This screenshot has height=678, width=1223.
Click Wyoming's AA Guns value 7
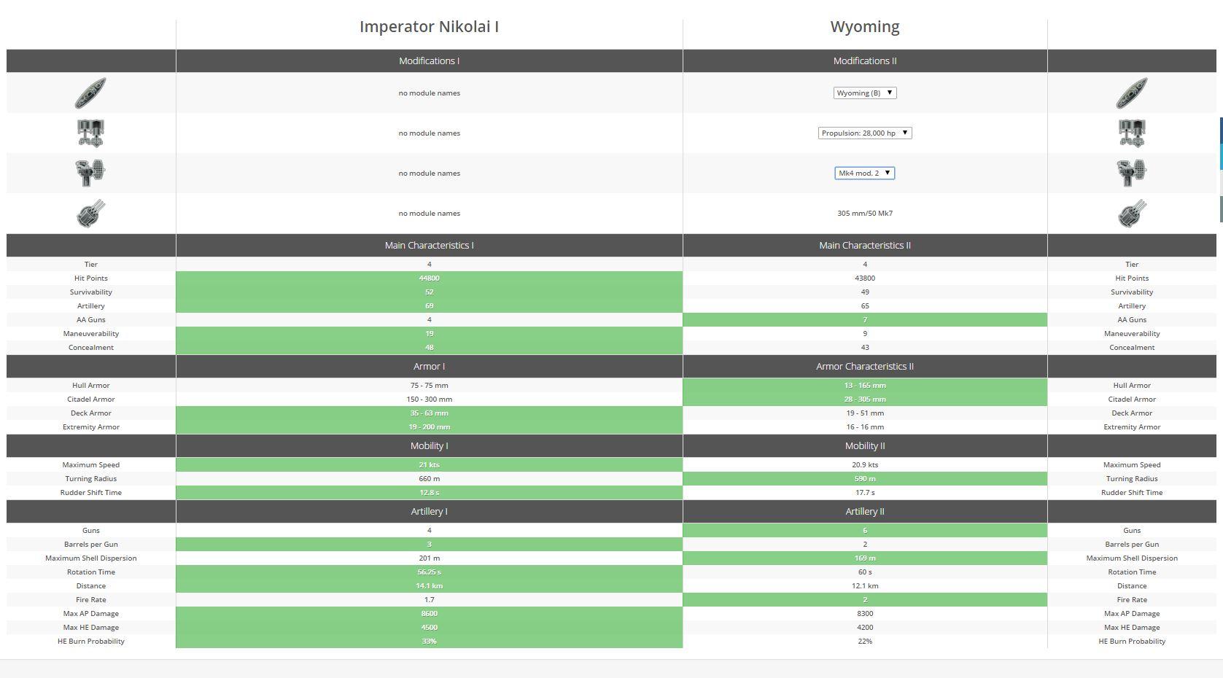(865, 319)
